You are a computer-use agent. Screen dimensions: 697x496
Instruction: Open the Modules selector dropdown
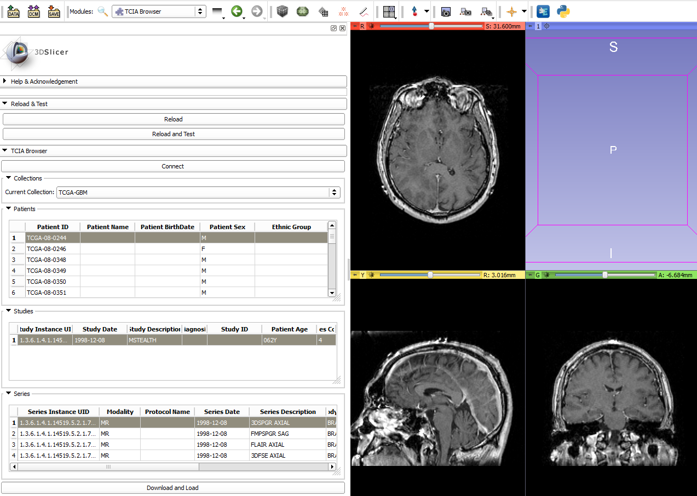point(159,11)
